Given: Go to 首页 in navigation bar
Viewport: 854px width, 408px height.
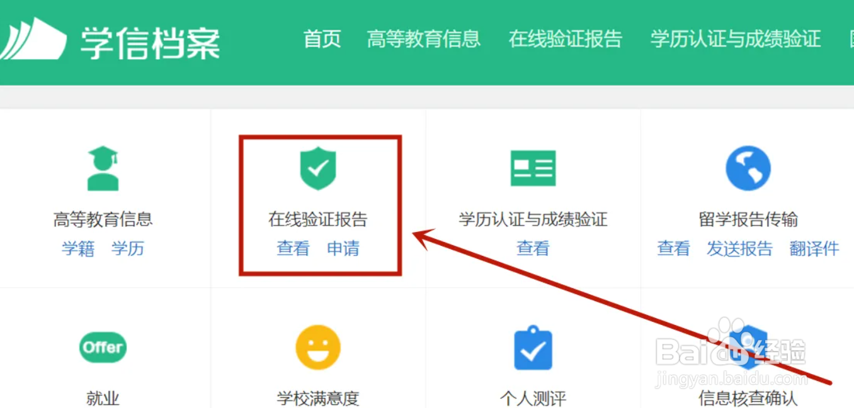Looking at the screenshot, I should point(322,39).
